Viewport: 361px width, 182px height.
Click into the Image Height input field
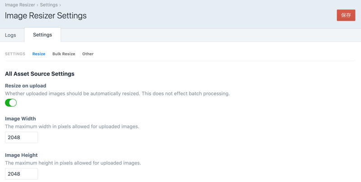tap(21, 174)
